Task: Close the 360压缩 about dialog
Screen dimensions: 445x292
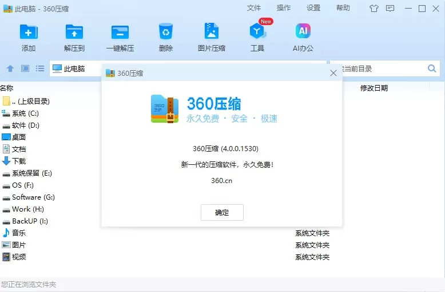Action: click(x=333, y=73)
